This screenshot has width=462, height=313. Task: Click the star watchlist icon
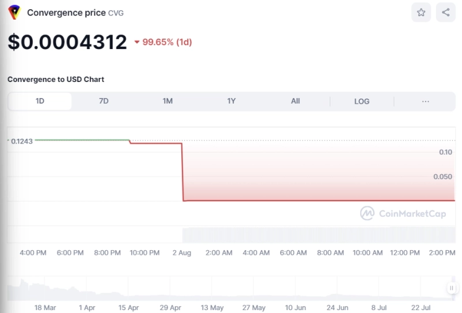pos(421,12)
